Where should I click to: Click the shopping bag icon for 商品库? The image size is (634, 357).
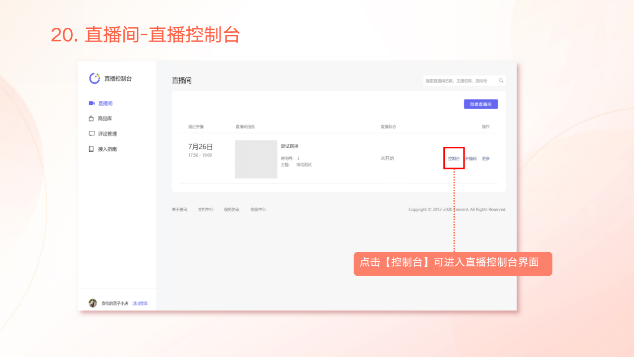point(91,119)
